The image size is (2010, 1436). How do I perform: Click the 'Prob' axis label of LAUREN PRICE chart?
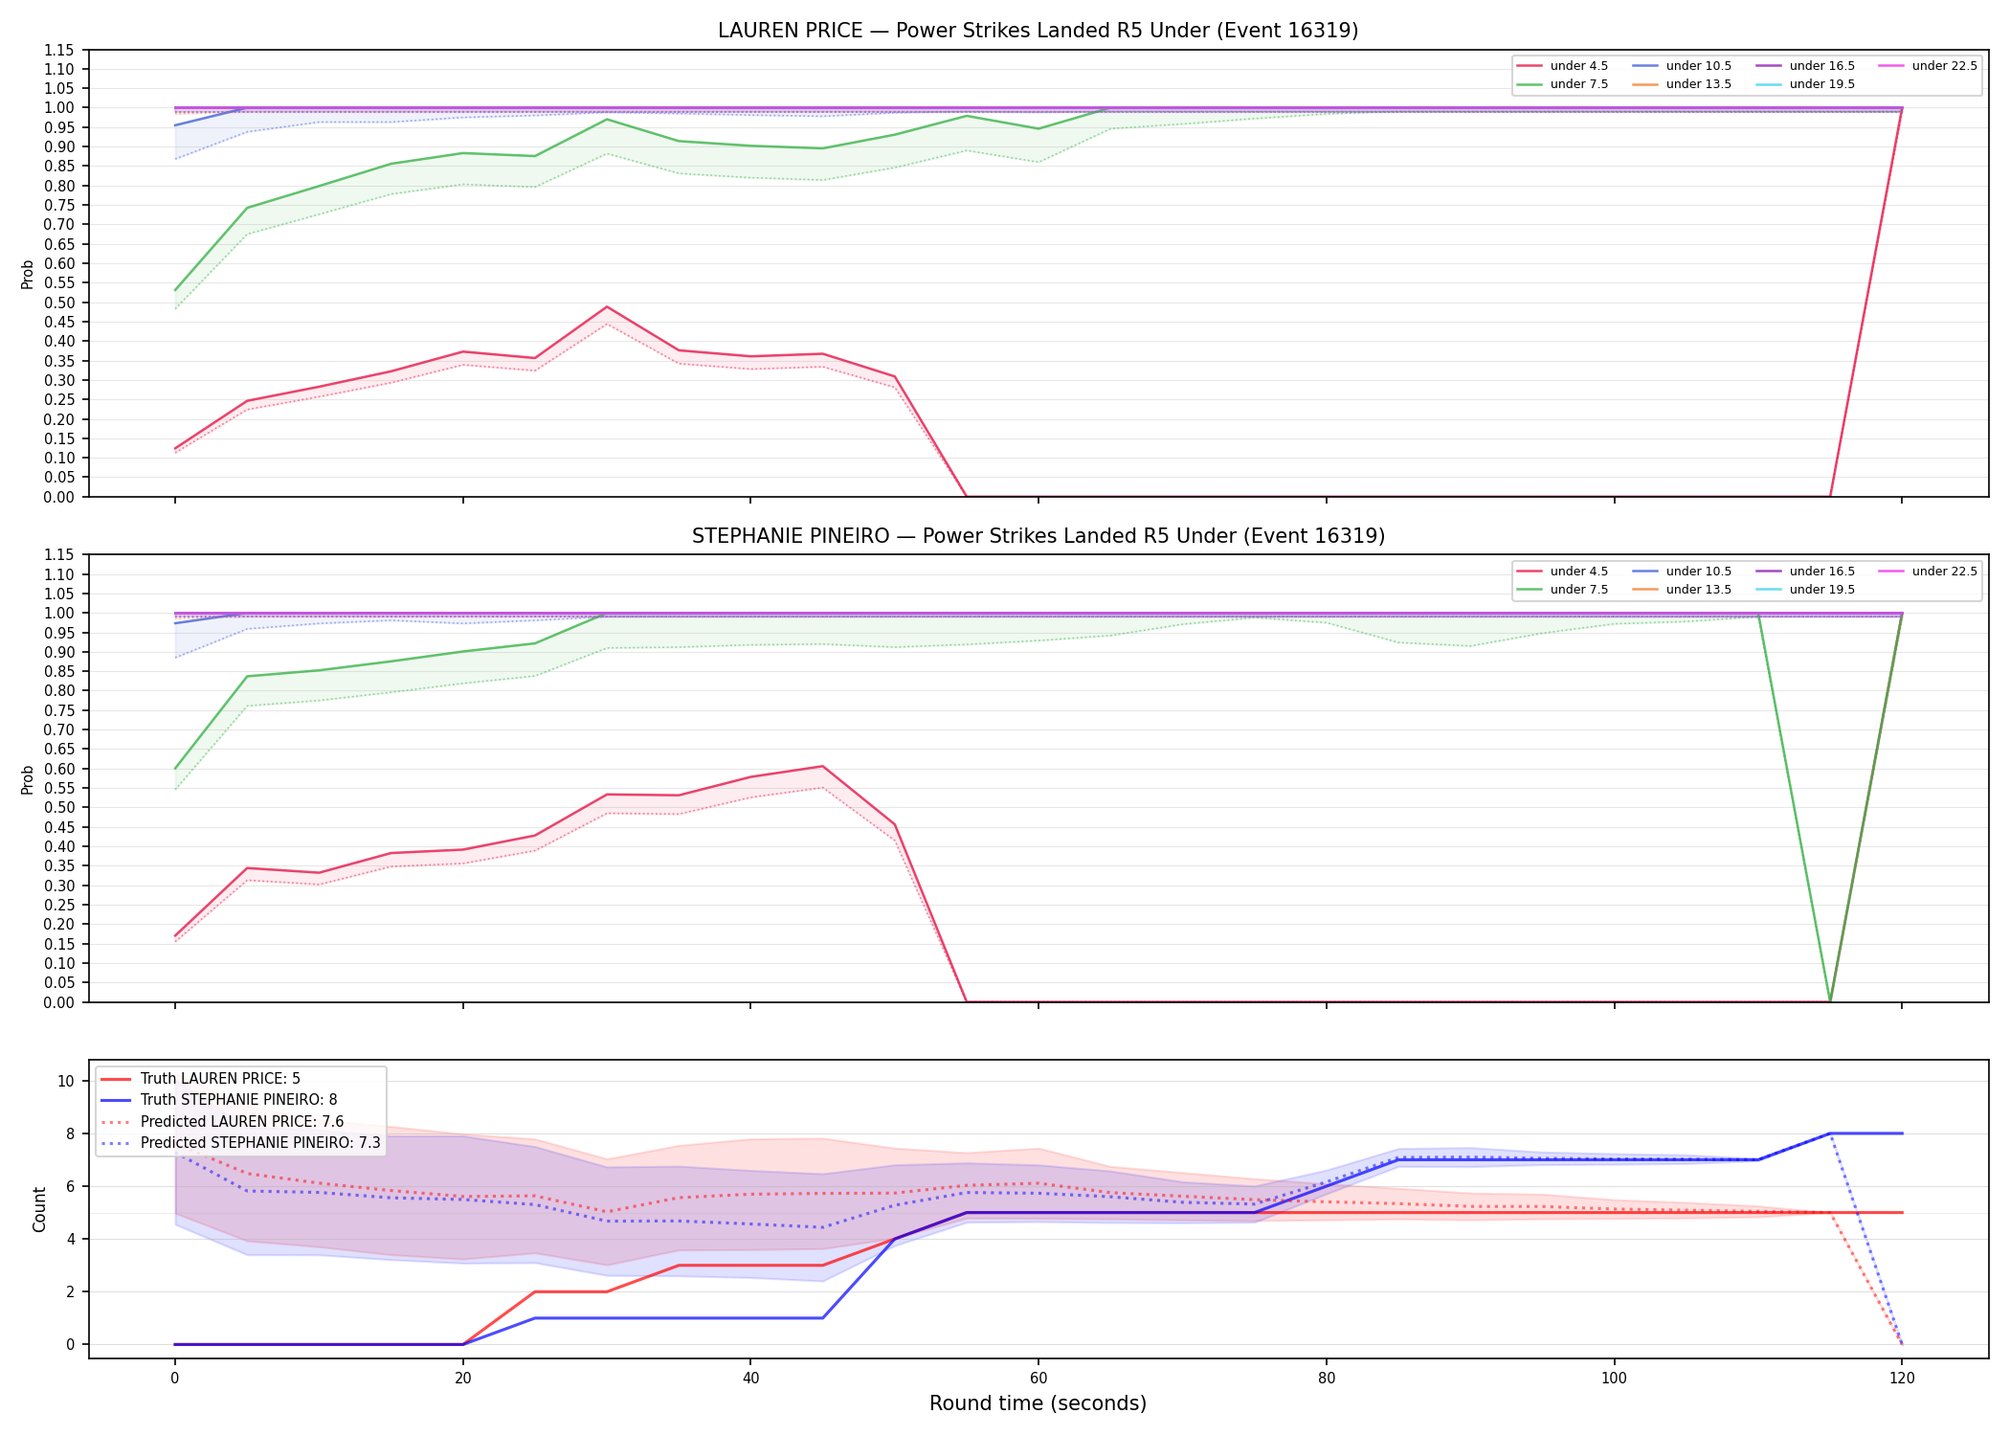tap(28, 274)
